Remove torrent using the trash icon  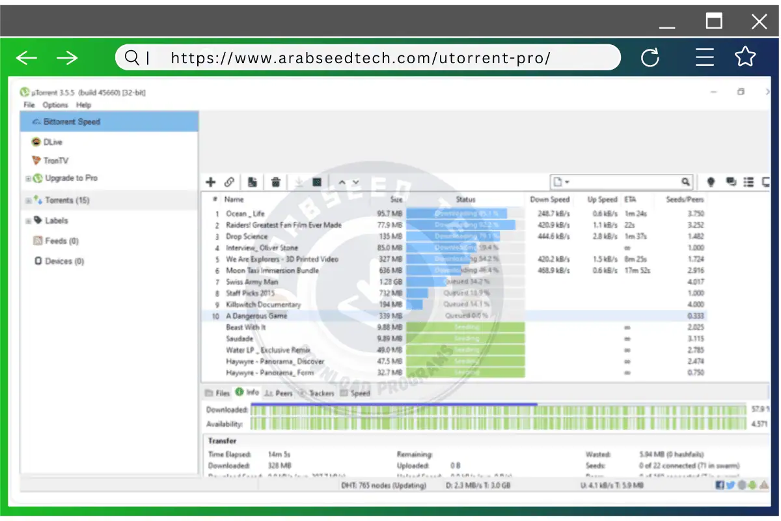click(x=276, y=182)
